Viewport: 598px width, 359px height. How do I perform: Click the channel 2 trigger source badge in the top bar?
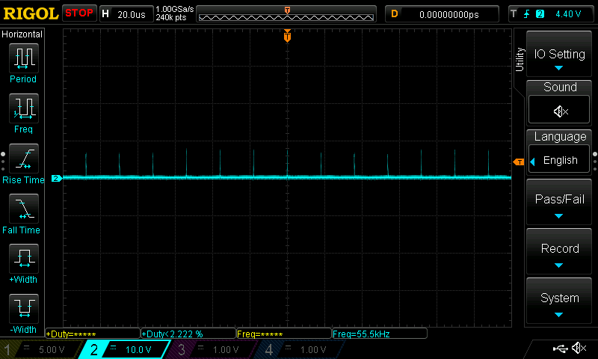pos(540,14)
